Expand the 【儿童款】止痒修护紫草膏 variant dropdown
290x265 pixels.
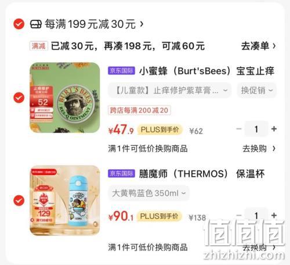[169, 90]
